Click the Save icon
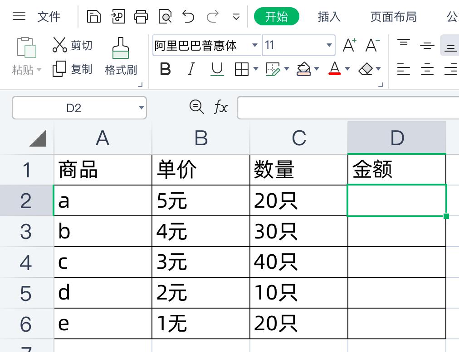Viewport: 459px width, 352px height. [93, 16]
